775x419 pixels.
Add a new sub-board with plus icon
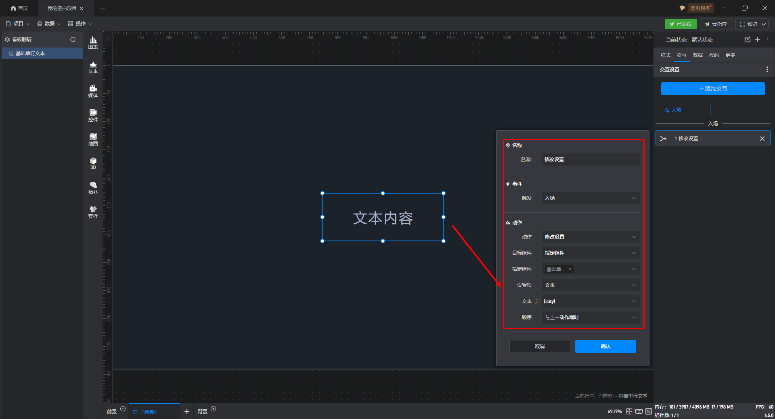pyautogui.click(x=186, y=411)
